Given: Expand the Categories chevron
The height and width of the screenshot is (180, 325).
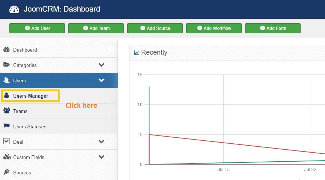Looking at the screenshot, I should click(x=101, y=65).
